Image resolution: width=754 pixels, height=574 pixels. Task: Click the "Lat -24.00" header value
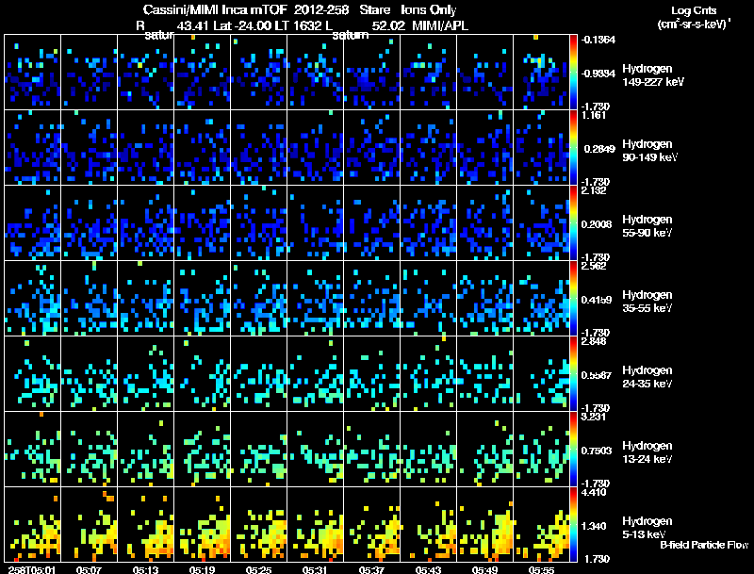(241, 25)
